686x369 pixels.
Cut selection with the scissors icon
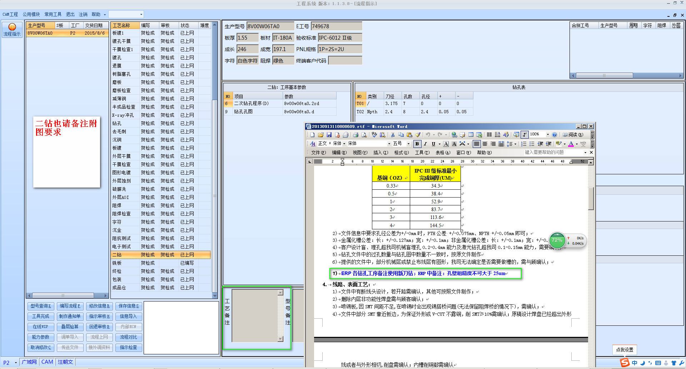[393, 135]
